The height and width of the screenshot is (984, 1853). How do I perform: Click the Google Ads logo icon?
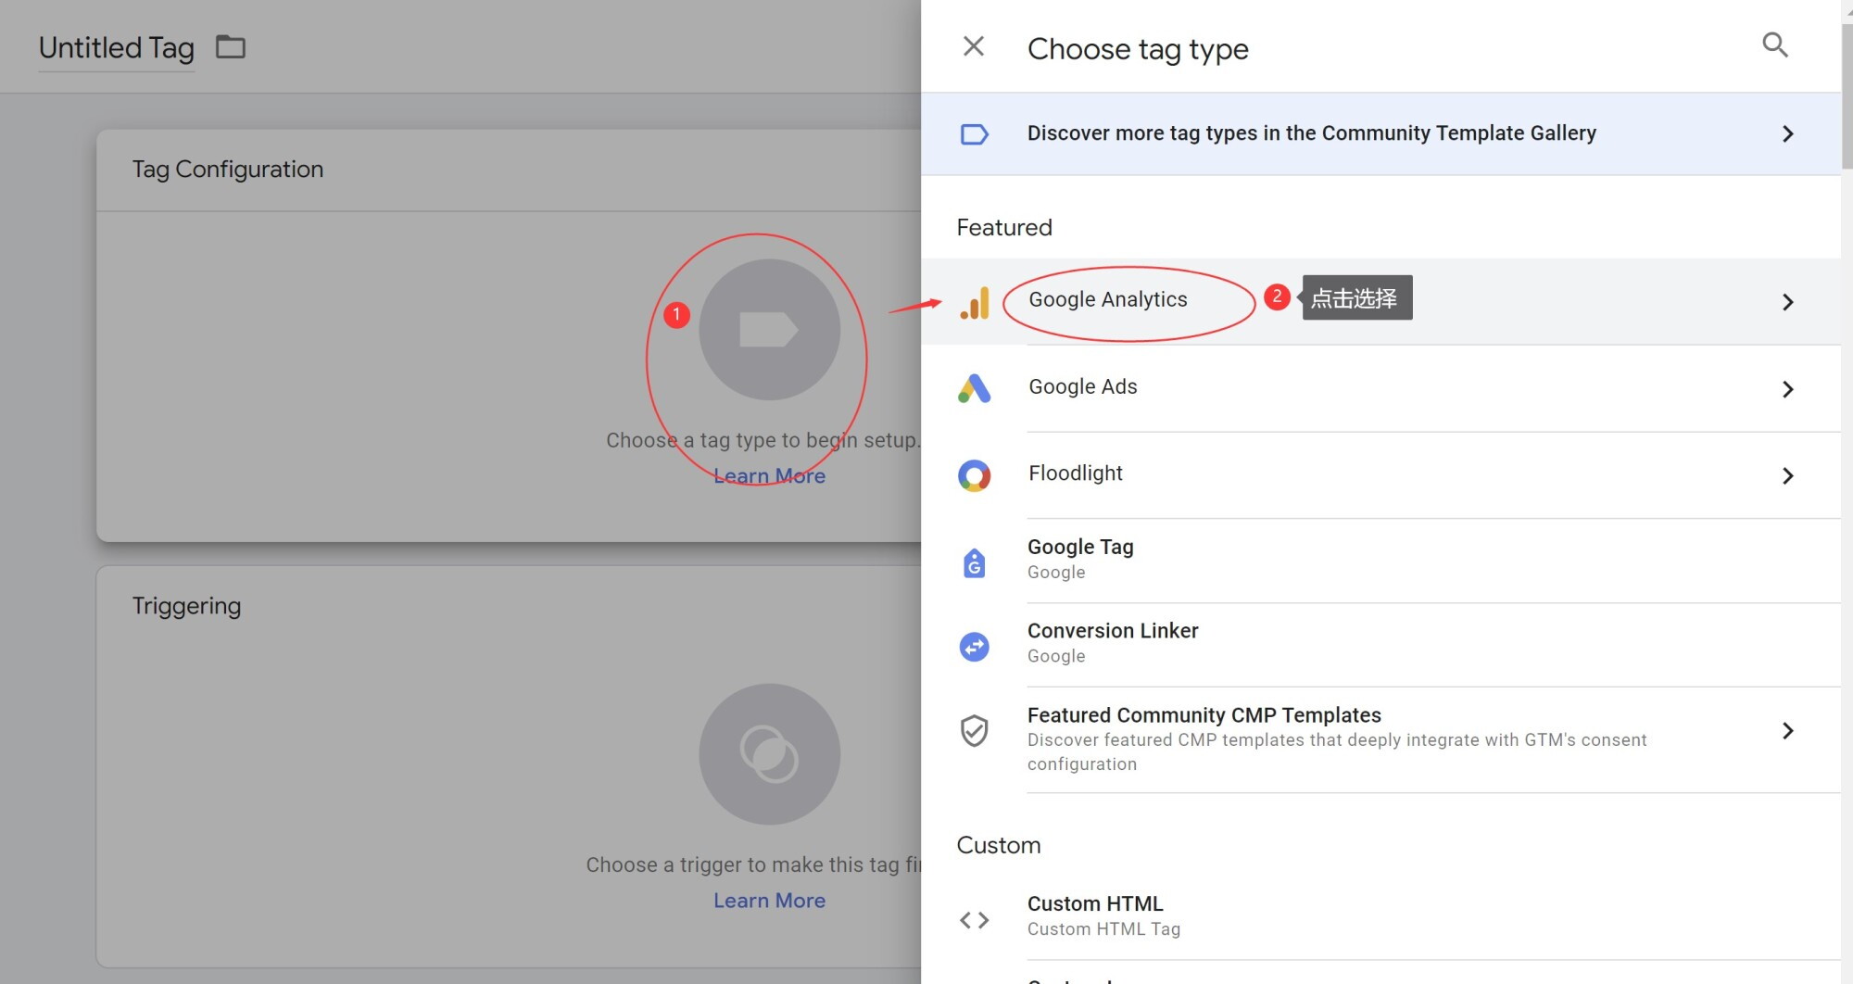974,388
